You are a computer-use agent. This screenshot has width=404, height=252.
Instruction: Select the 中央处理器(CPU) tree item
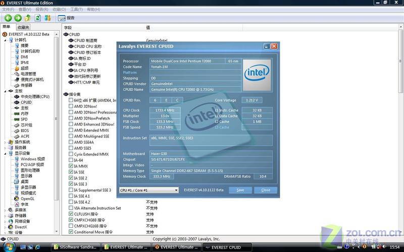pos(35,96)
